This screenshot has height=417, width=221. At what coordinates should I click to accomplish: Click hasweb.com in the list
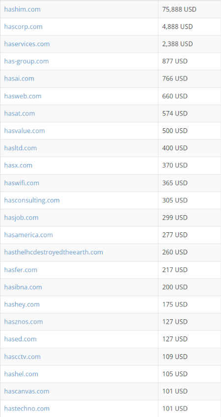click(23, 96)
